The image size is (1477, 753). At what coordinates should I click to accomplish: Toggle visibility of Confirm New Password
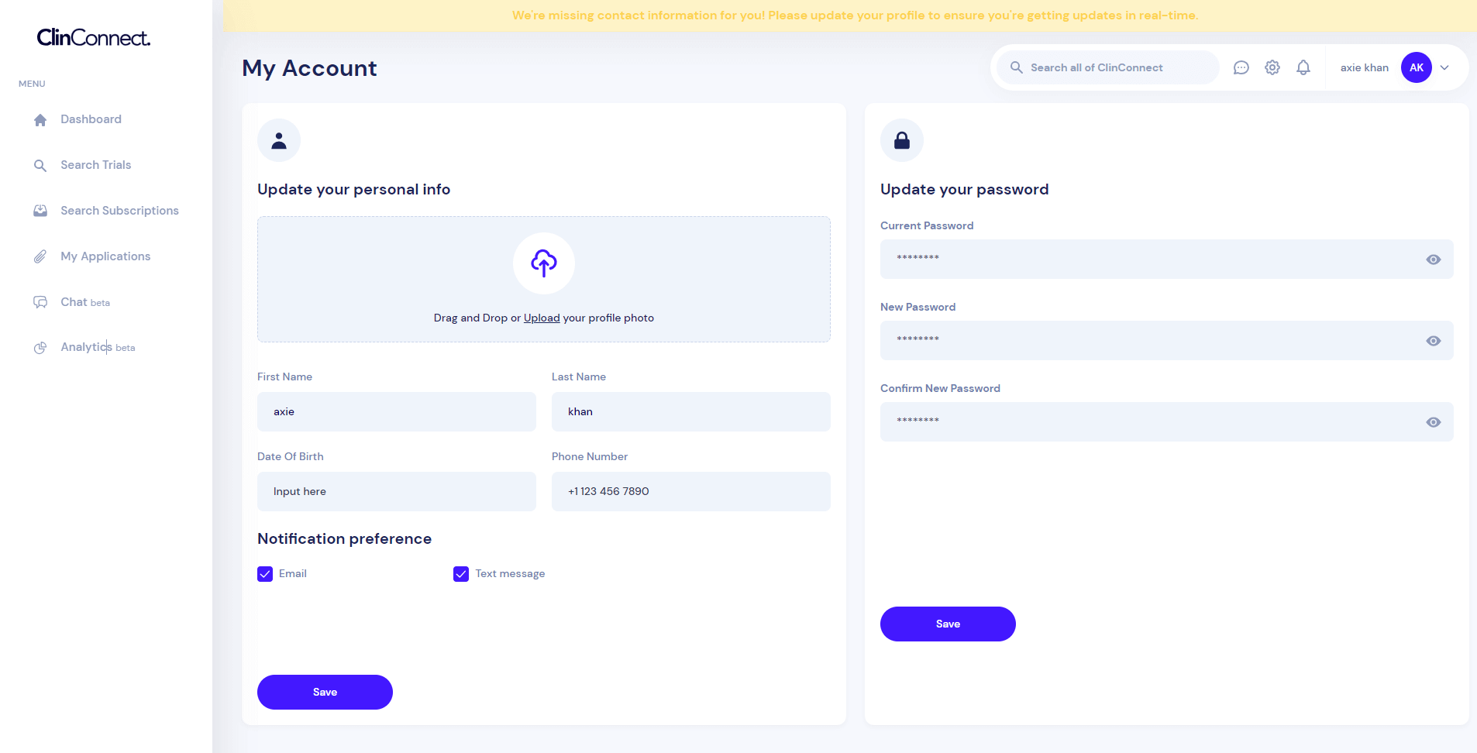tap(1433, 422)
